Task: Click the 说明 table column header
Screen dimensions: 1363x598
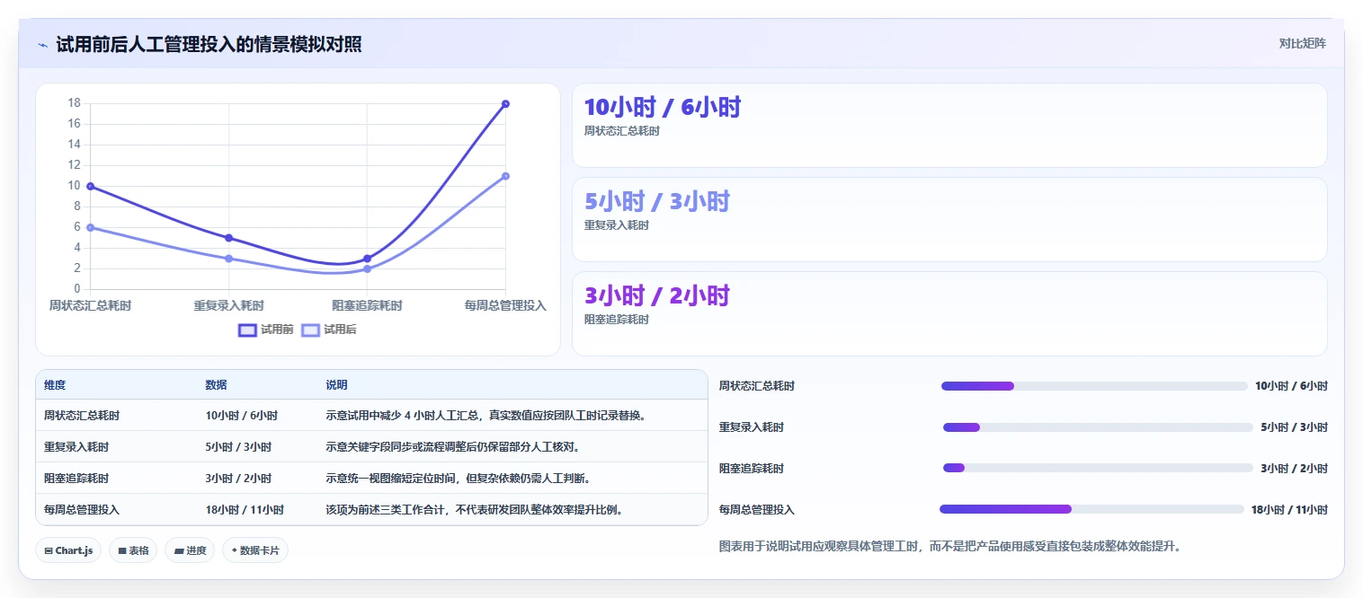Action: pos(336,384)
